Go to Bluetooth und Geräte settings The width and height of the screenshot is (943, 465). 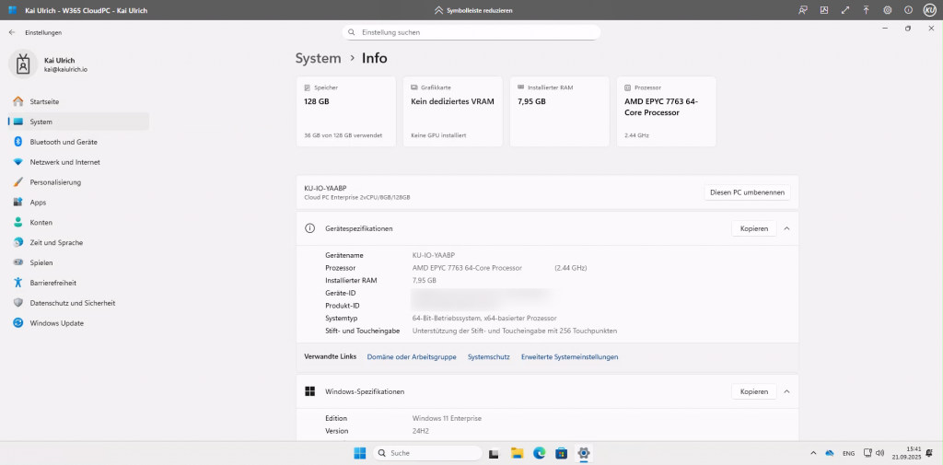pyautogui.click(x=63, y=142)
